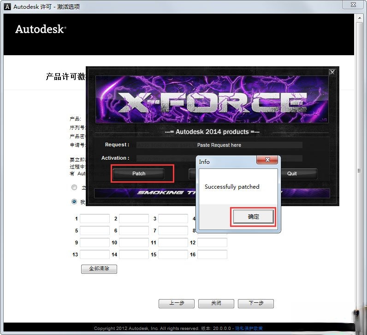Click activation code field 5
Screen dimensions: 367x335
point(95,231)
